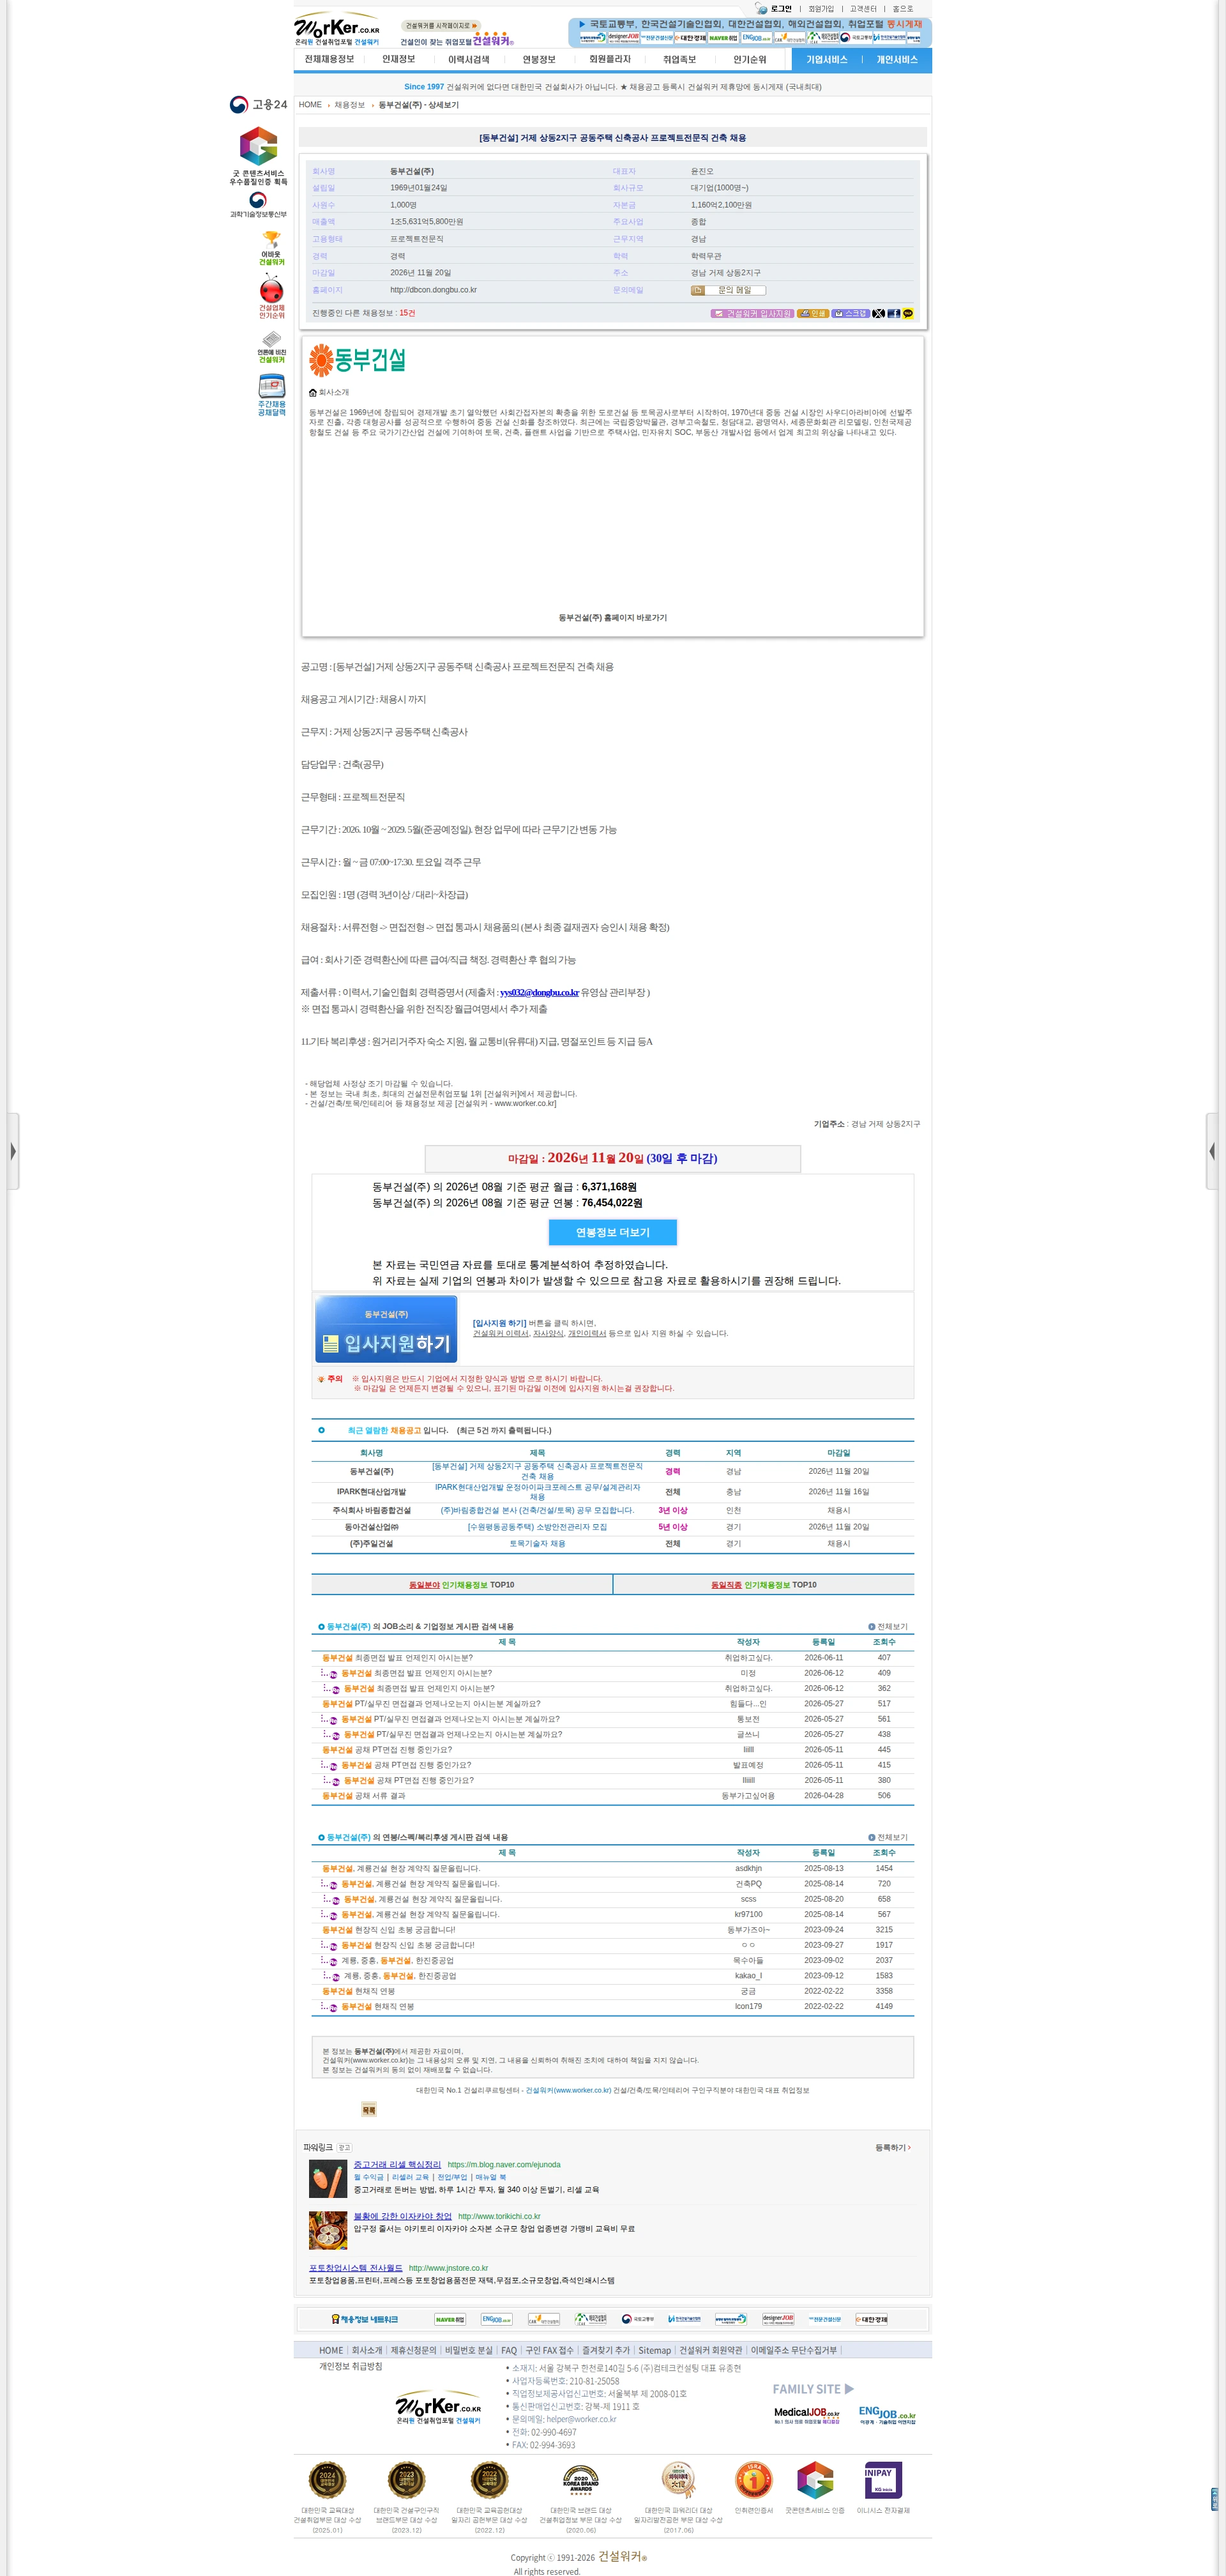Click the 이자카야 창업 ad thumbnail
Viewport: 1226px width, 2576px height.
(327, 2230)
